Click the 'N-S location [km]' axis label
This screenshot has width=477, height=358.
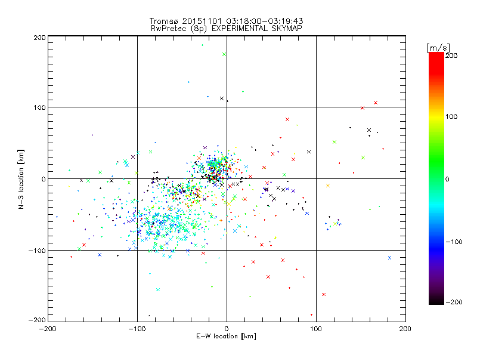[21, 179]
